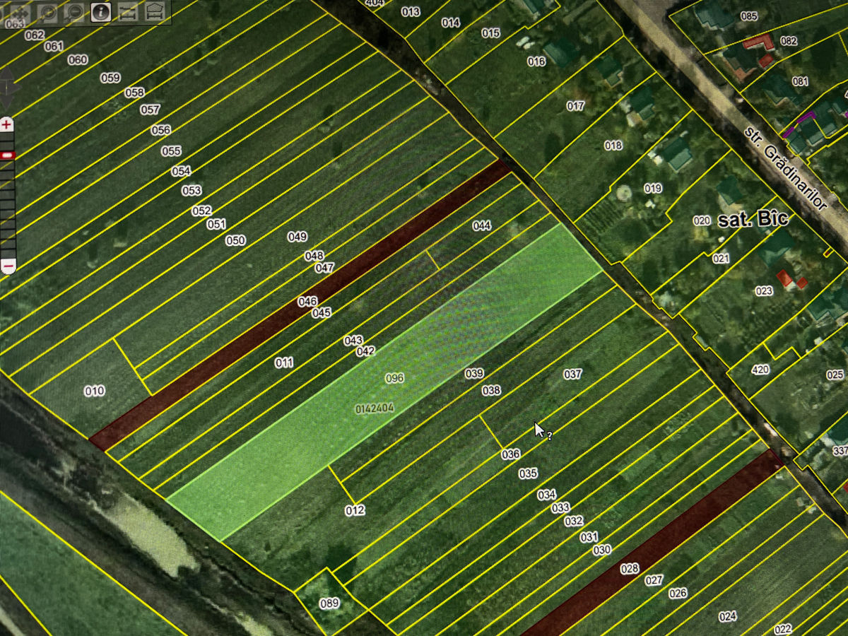Click parcel label 082

coord(789,41)
